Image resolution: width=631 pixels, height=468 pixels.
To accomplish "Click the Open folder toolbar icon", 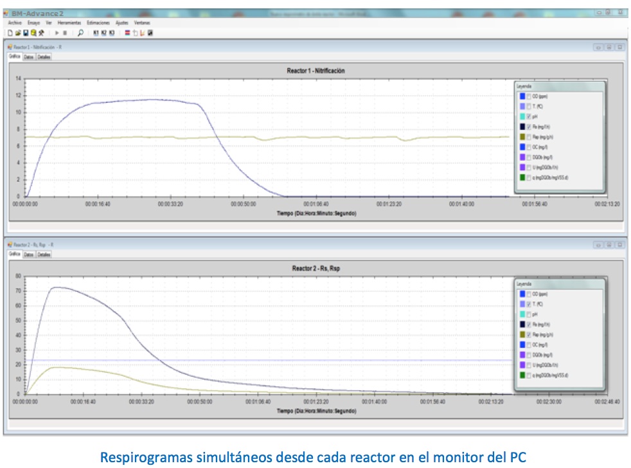I will 18,33.
